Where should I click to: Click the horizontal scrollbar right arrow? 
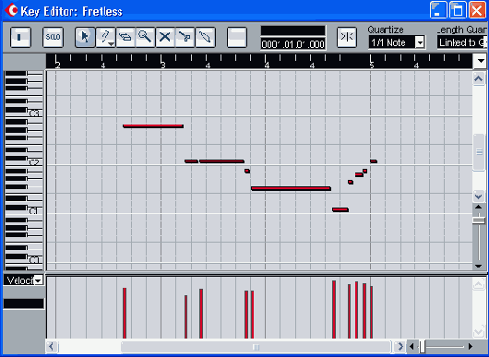point(400,347)
